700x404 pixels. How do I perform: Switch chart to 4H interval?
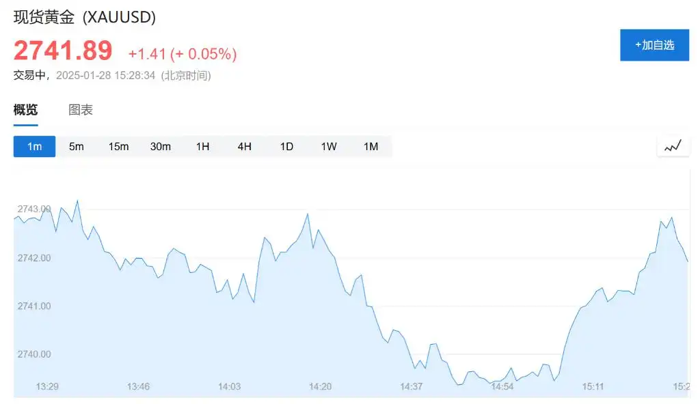click(x=244, y=146)
